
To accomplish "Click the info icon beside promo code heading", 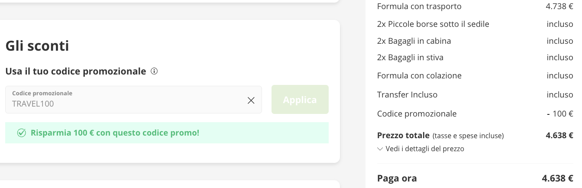I will coord(154,71).
